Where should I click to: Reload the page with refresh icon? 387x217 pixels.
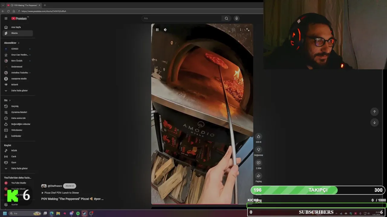[x=8, y=11]
